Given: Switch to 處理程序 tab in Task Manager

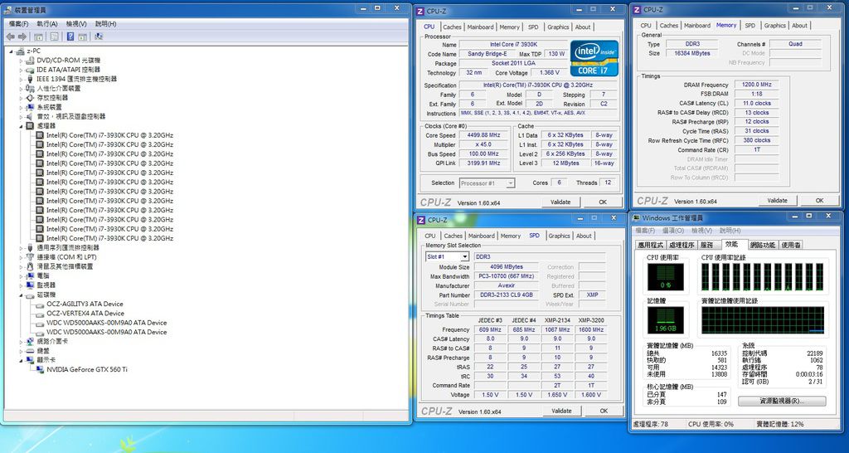Looking at the screenshot, I should pos(682,245).
